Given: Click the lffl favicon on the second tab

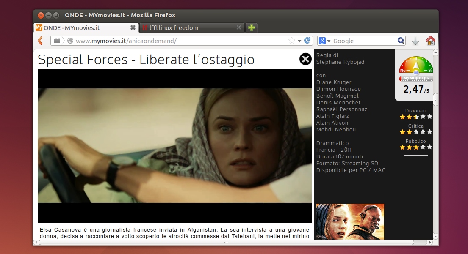Looking at the screenshot, I should [x=145, y=28].
